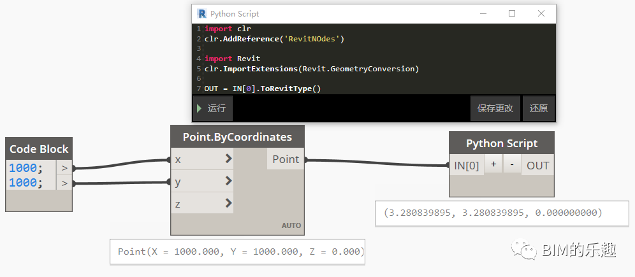
Task: Click the Python Script node header
Action: [501, 143]
